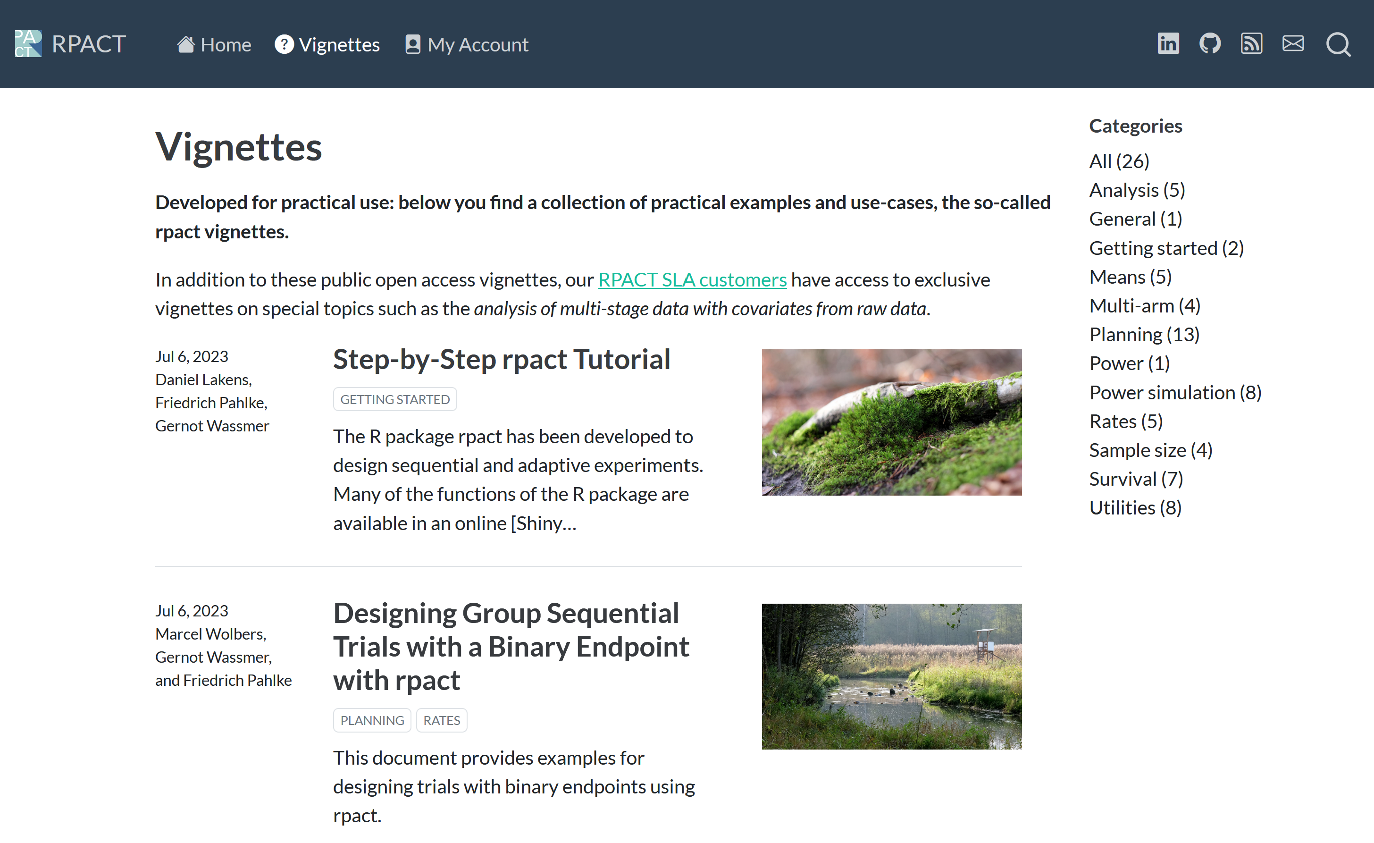Open the LinkedIn profile icon

point(1168,43)
